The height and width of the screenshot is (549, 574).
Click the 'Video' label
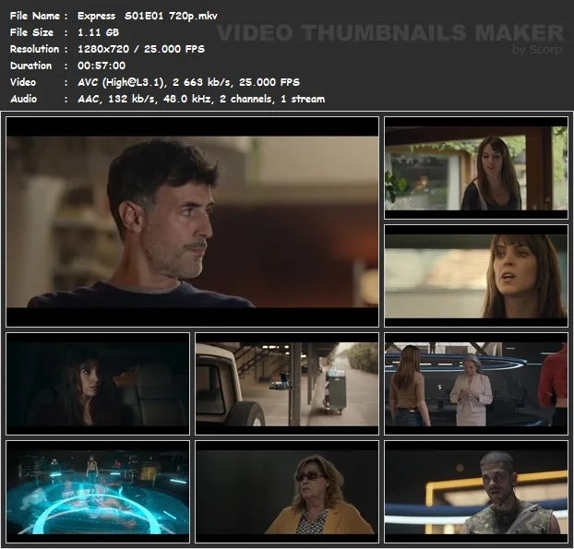pos(23,82)
